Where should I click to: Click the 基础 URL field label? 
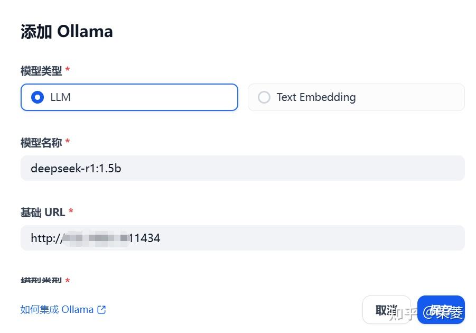pos(43,212)
